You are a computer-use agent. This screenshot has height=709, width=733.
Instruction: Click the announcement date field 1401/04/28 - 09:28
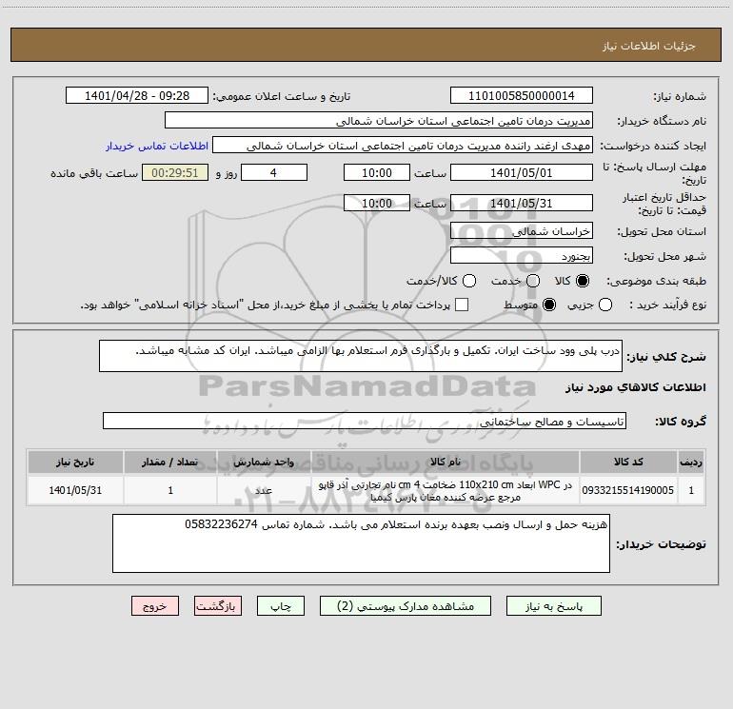[137, 96]
